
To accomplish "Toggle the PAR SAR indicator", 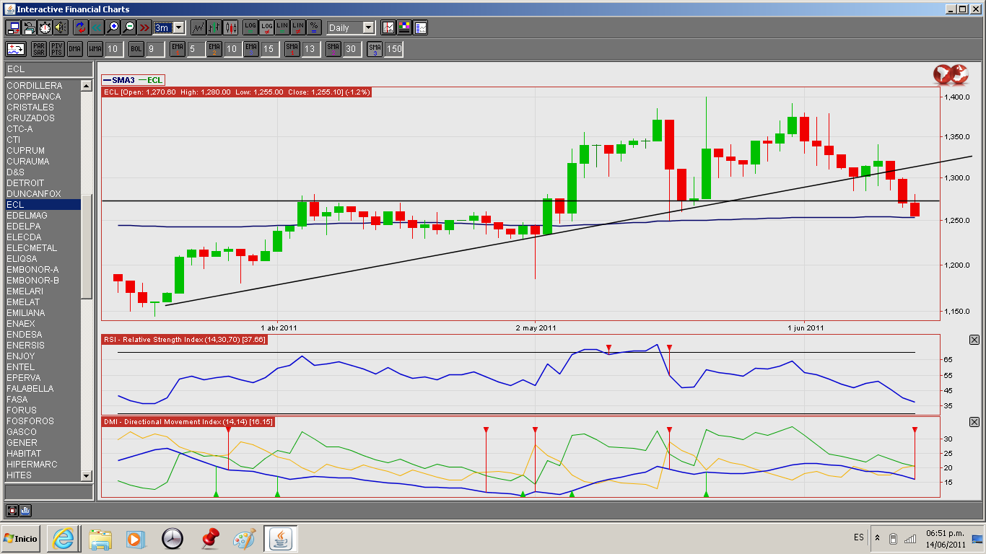I will (x=39, y=49).
